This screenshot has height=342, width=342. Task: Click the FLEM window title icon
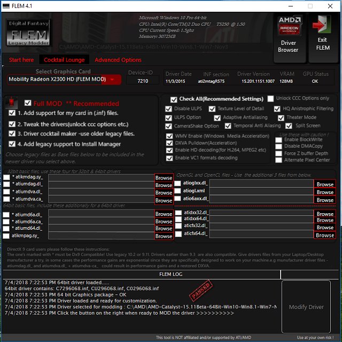[6, 6]
